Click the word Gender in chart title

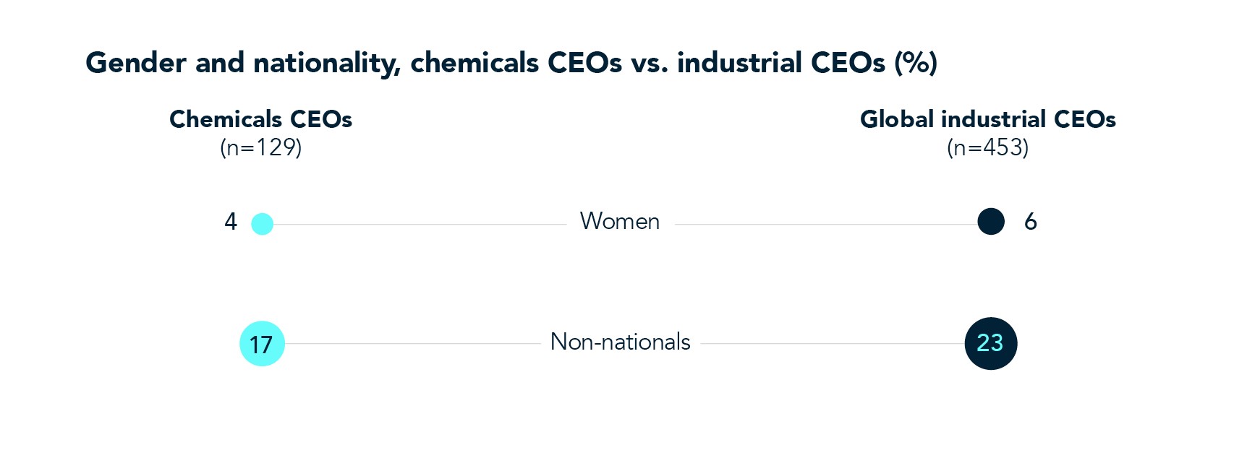(136, 63)
